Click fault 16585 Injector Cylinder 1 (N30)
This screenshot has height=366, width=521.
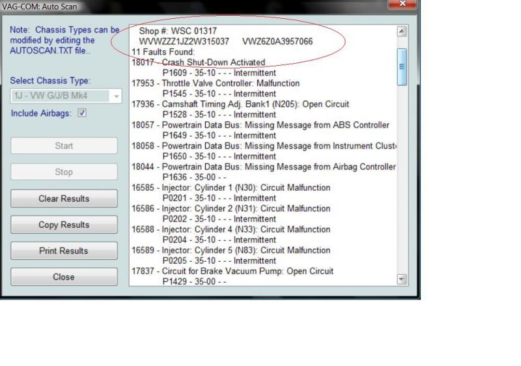(x=231, y=188)
